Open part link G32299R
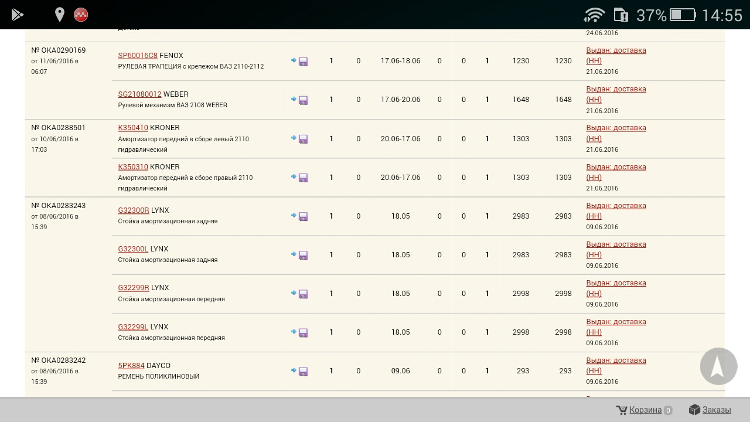Image resolution: width=750 pixels, height=422 pixels. (x=134, y=288)
